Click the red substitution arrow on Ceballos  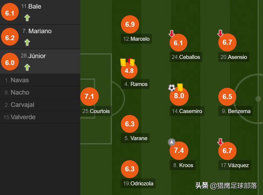171,33
